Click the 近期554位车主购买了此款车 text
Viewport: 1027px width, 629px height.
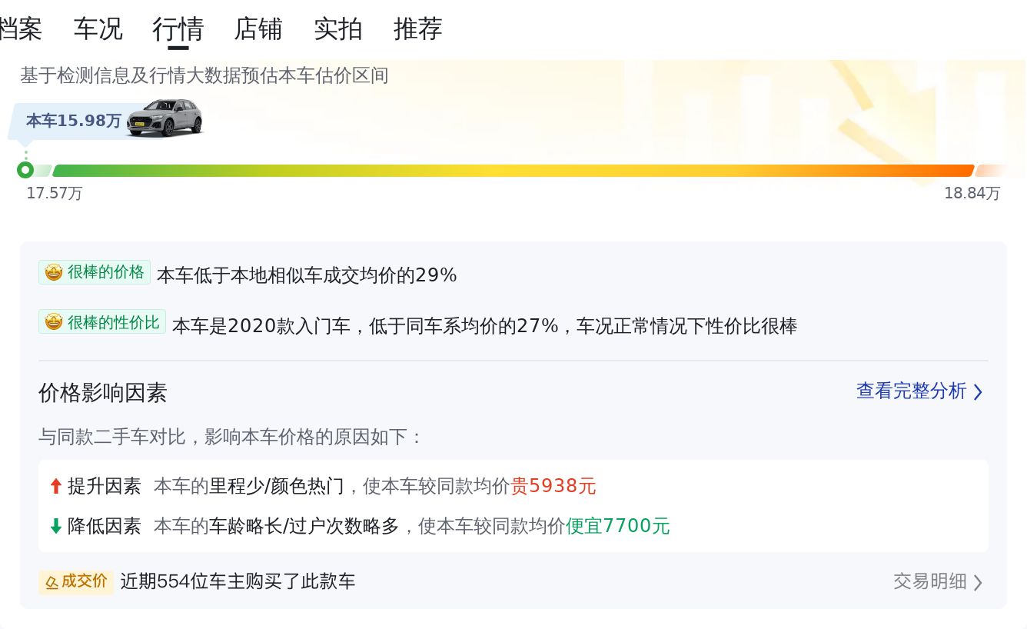[238, 581]
